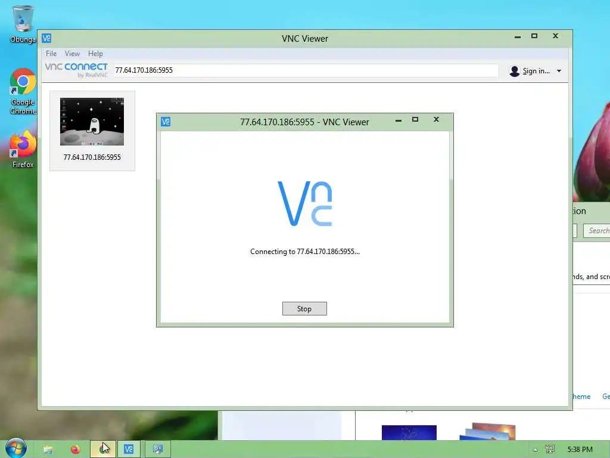Viewport: 610px width, 458px height.
Task: Click the VNC Connect by RealVNC logo
Action: coord(76,70)
